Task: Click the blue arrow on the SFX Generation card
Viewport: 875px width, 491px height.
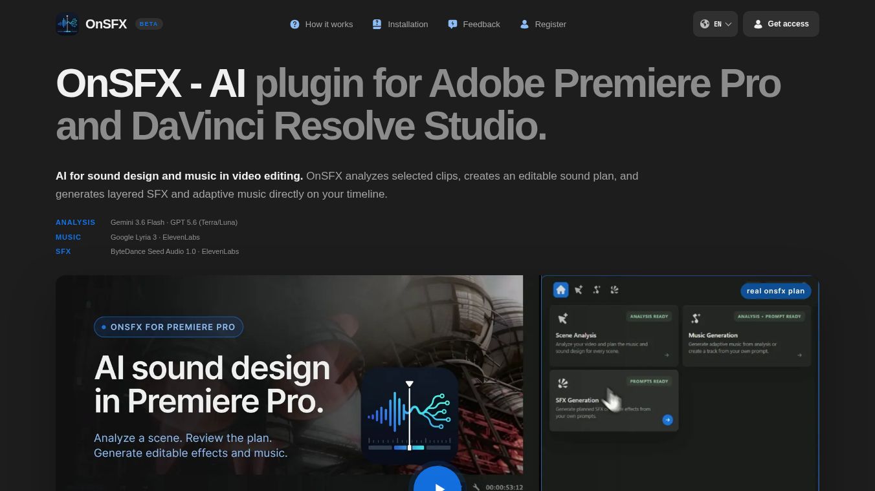Action: (667, 420)
